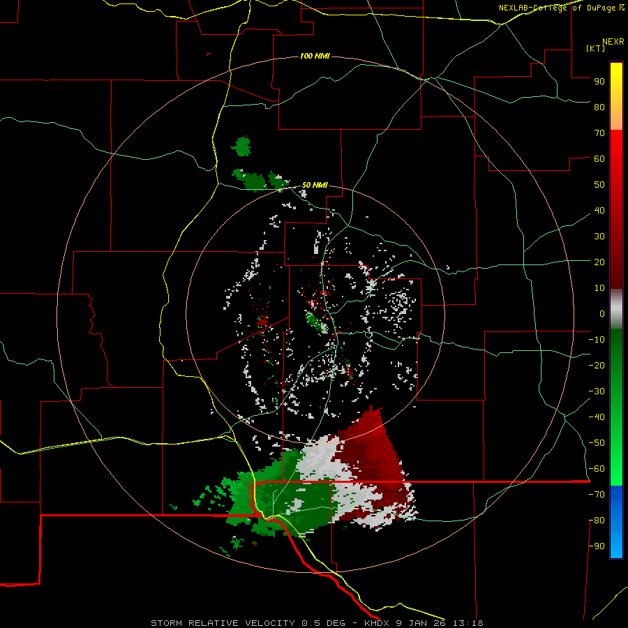Select the 60 value on the velocity scale
Screen dimensions: 628x628
599,159
